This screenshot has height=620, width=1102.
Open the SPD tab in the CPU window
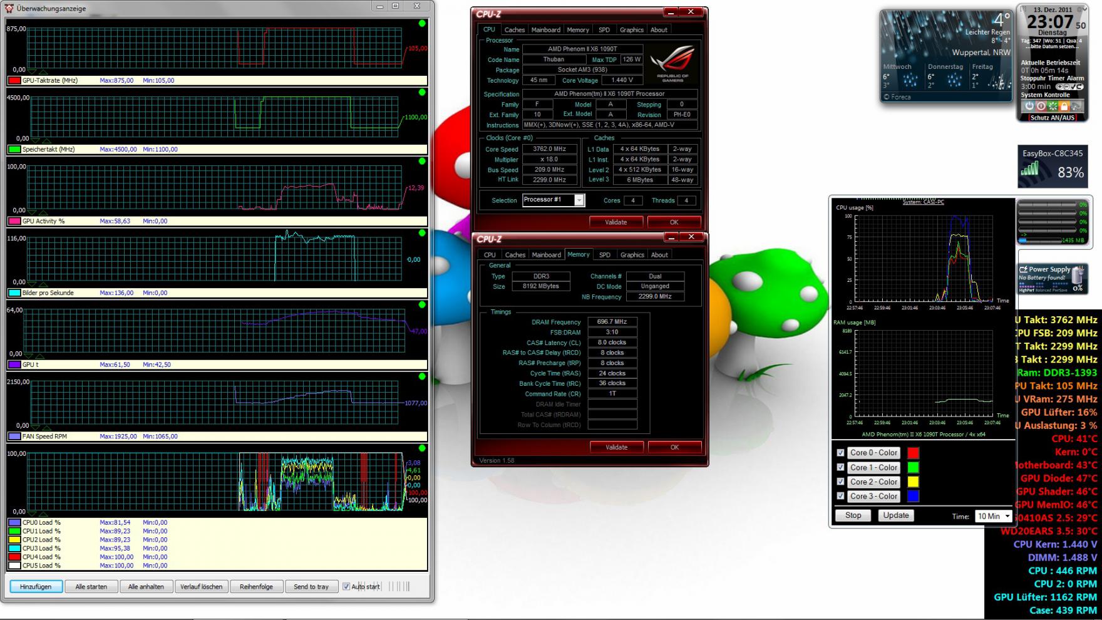click(604, 29)
